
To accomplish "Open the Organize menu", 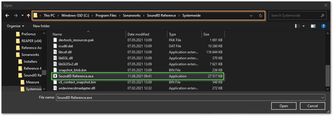I will coord(16,26).
